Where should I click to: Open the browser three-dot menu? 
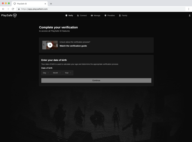point(189,9)
